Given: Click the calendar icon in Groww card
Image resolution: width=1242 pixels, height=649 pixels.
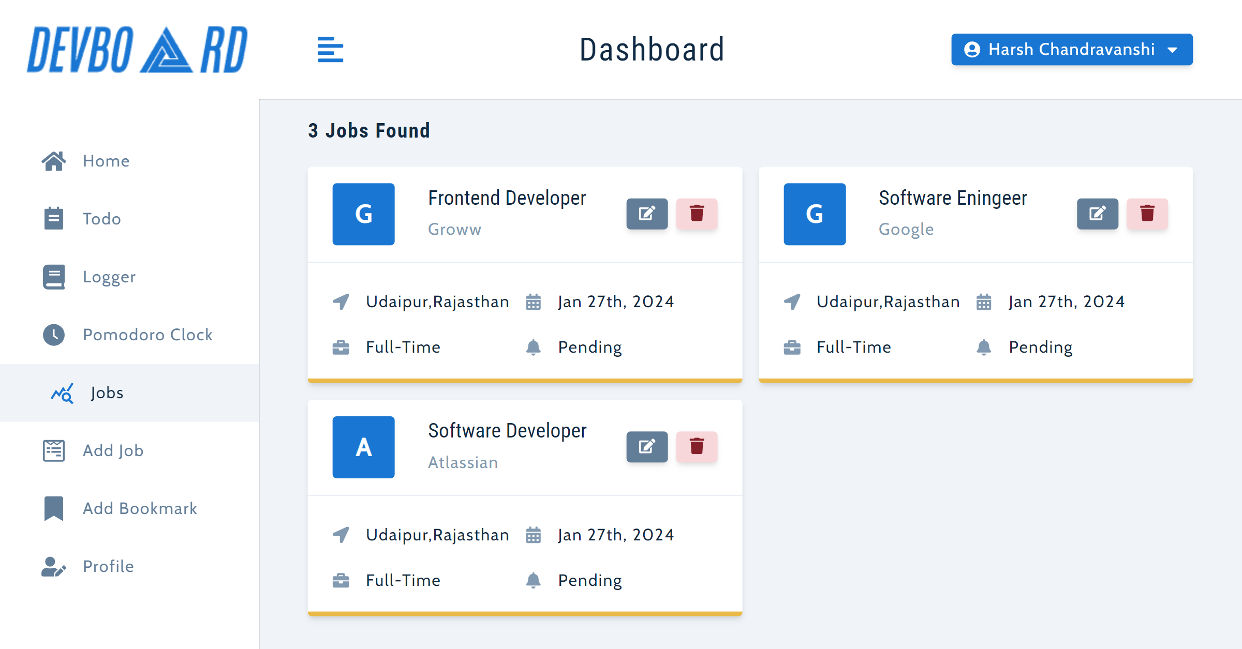Looking at the screenshot, I should pos(533,301).
